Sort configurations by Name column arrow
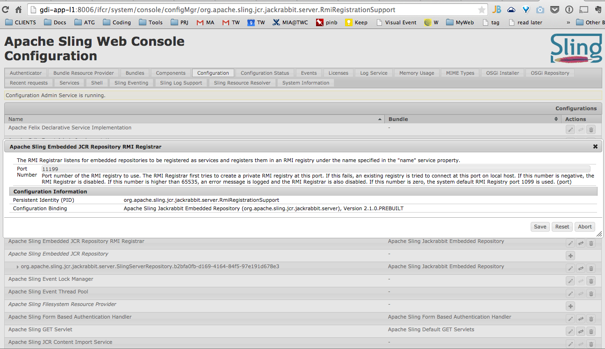605x349 pixels. tap(380, 120)
